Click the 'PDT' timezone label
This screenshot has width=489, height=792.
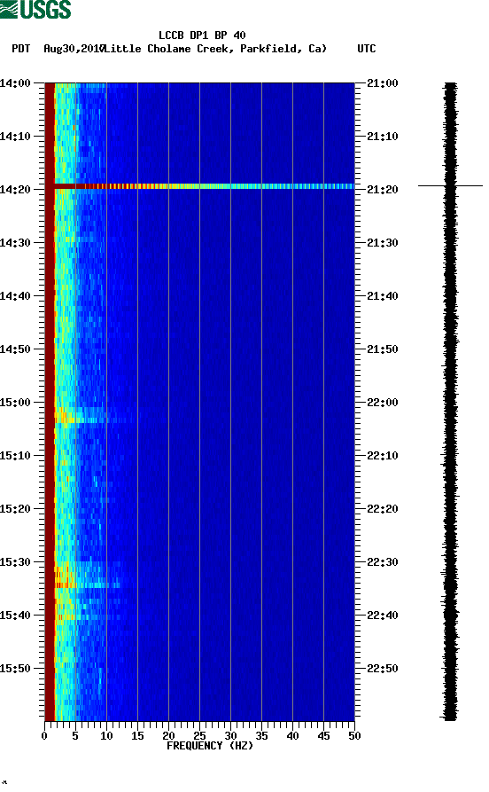coord(20,49)
